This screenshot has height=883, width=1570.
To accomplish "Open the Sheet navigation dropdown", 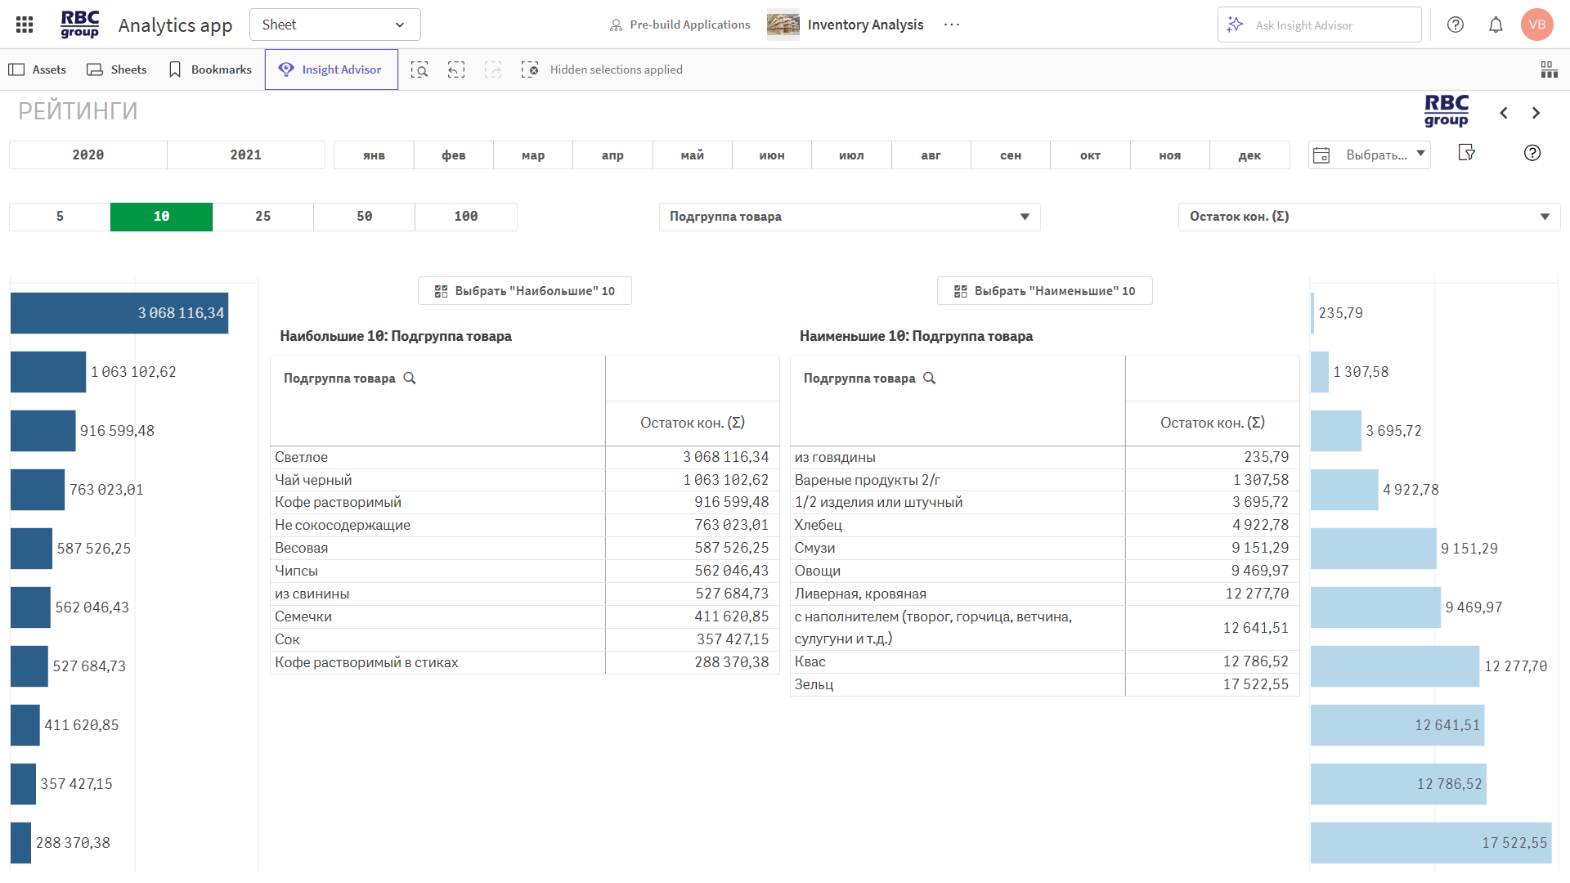I will [334, 25].
